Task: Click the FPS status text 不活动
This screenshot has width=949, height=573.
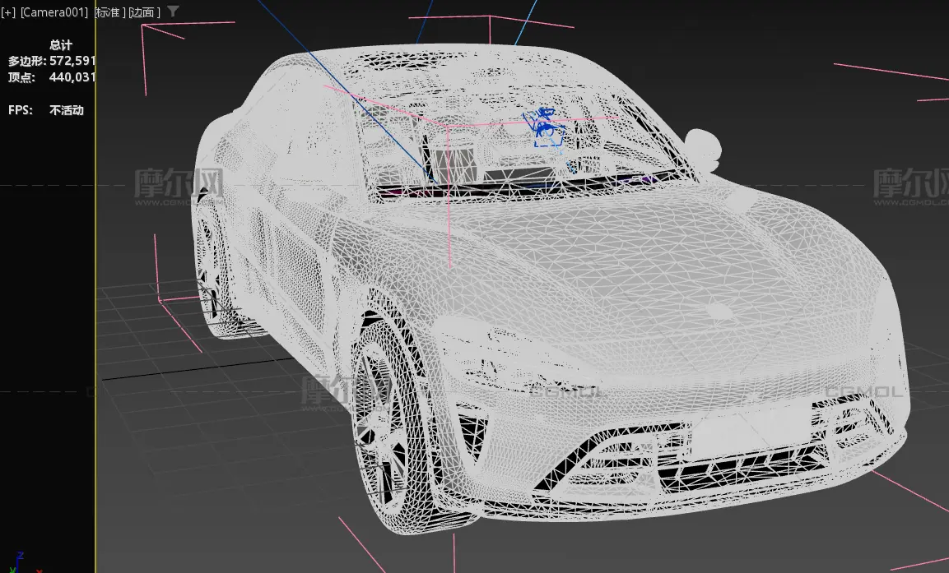Action: click(67, 110)
